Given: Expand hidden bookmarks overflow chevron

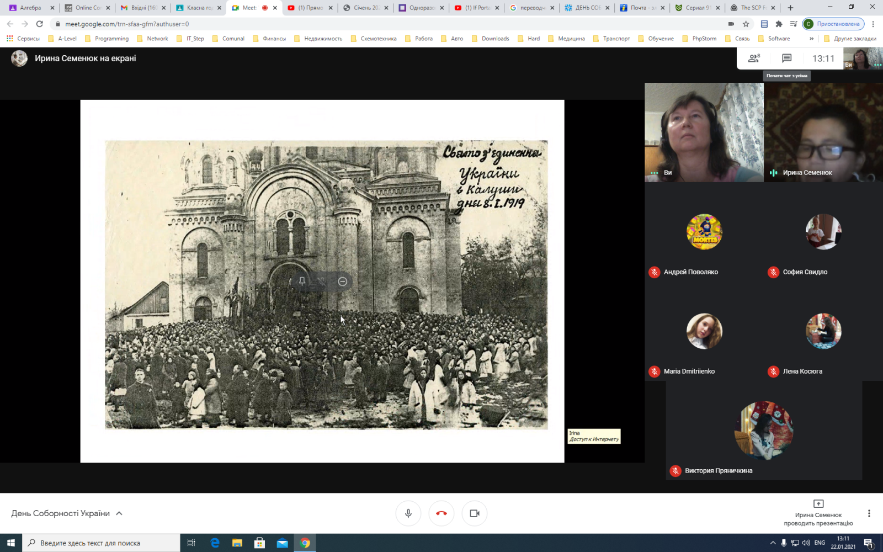Looking at the screenshot, I should click(811, 39).
